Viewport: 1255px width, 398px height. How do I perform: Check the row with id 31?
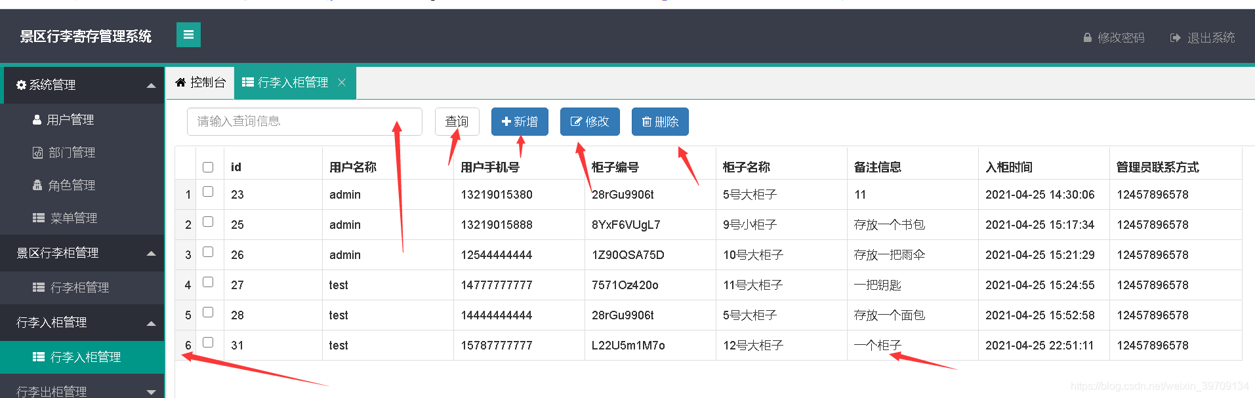208,343
